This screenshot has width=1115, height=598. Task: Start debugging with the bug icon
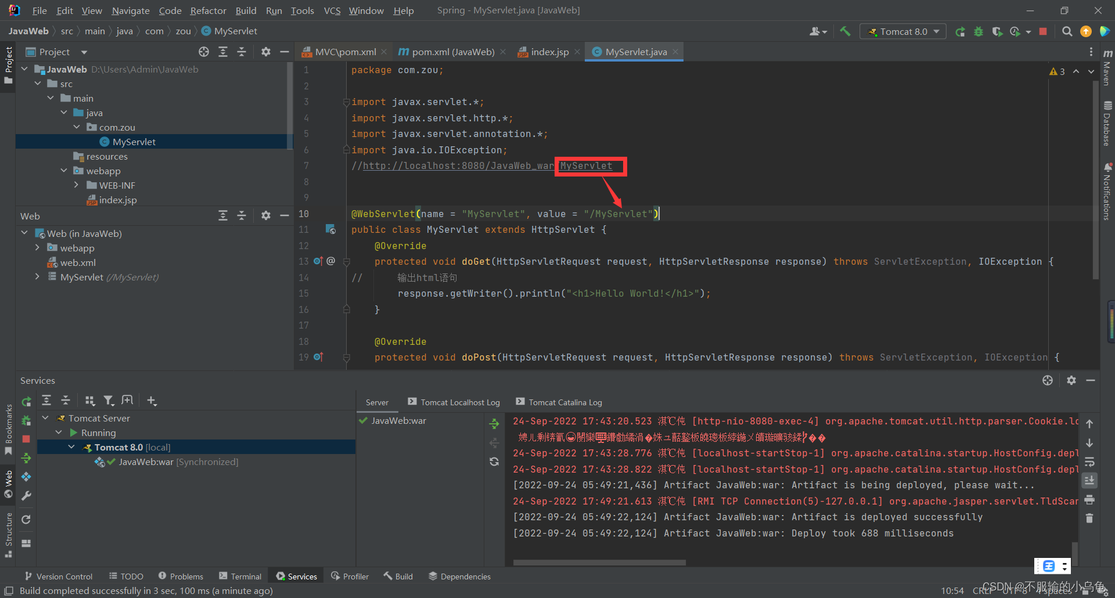(x=979, y=31)
